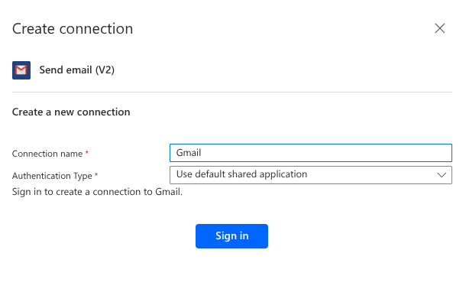The image size is (466, 292).
Task: Close the Create connection dialog
Action: tap(440, 28)
